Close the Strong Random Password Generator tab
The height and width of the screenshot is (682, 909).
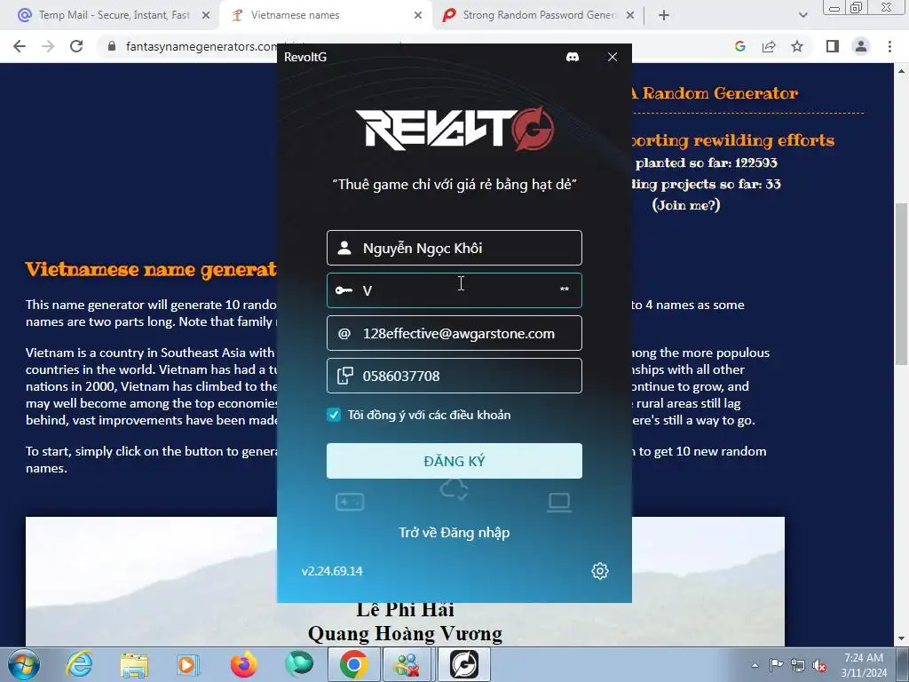tap(630, 15)
